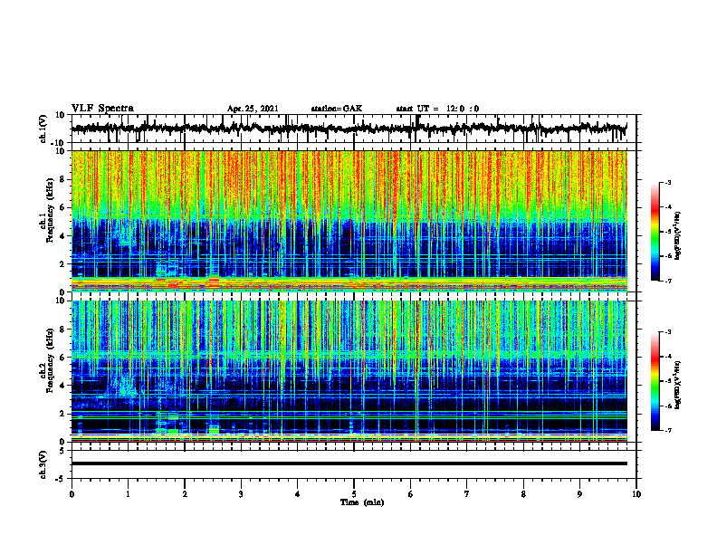Click time axis tick label "5"
The image size is (717, 554).
354,494
